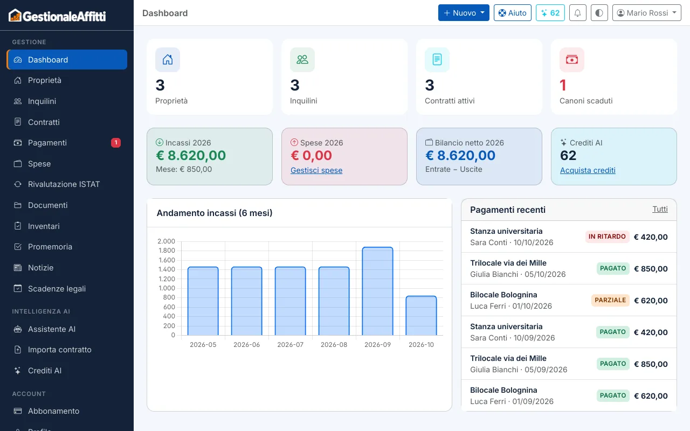
Task: Click the Notizie newspaper icon in the sidebar
Action: coord(18,268)
